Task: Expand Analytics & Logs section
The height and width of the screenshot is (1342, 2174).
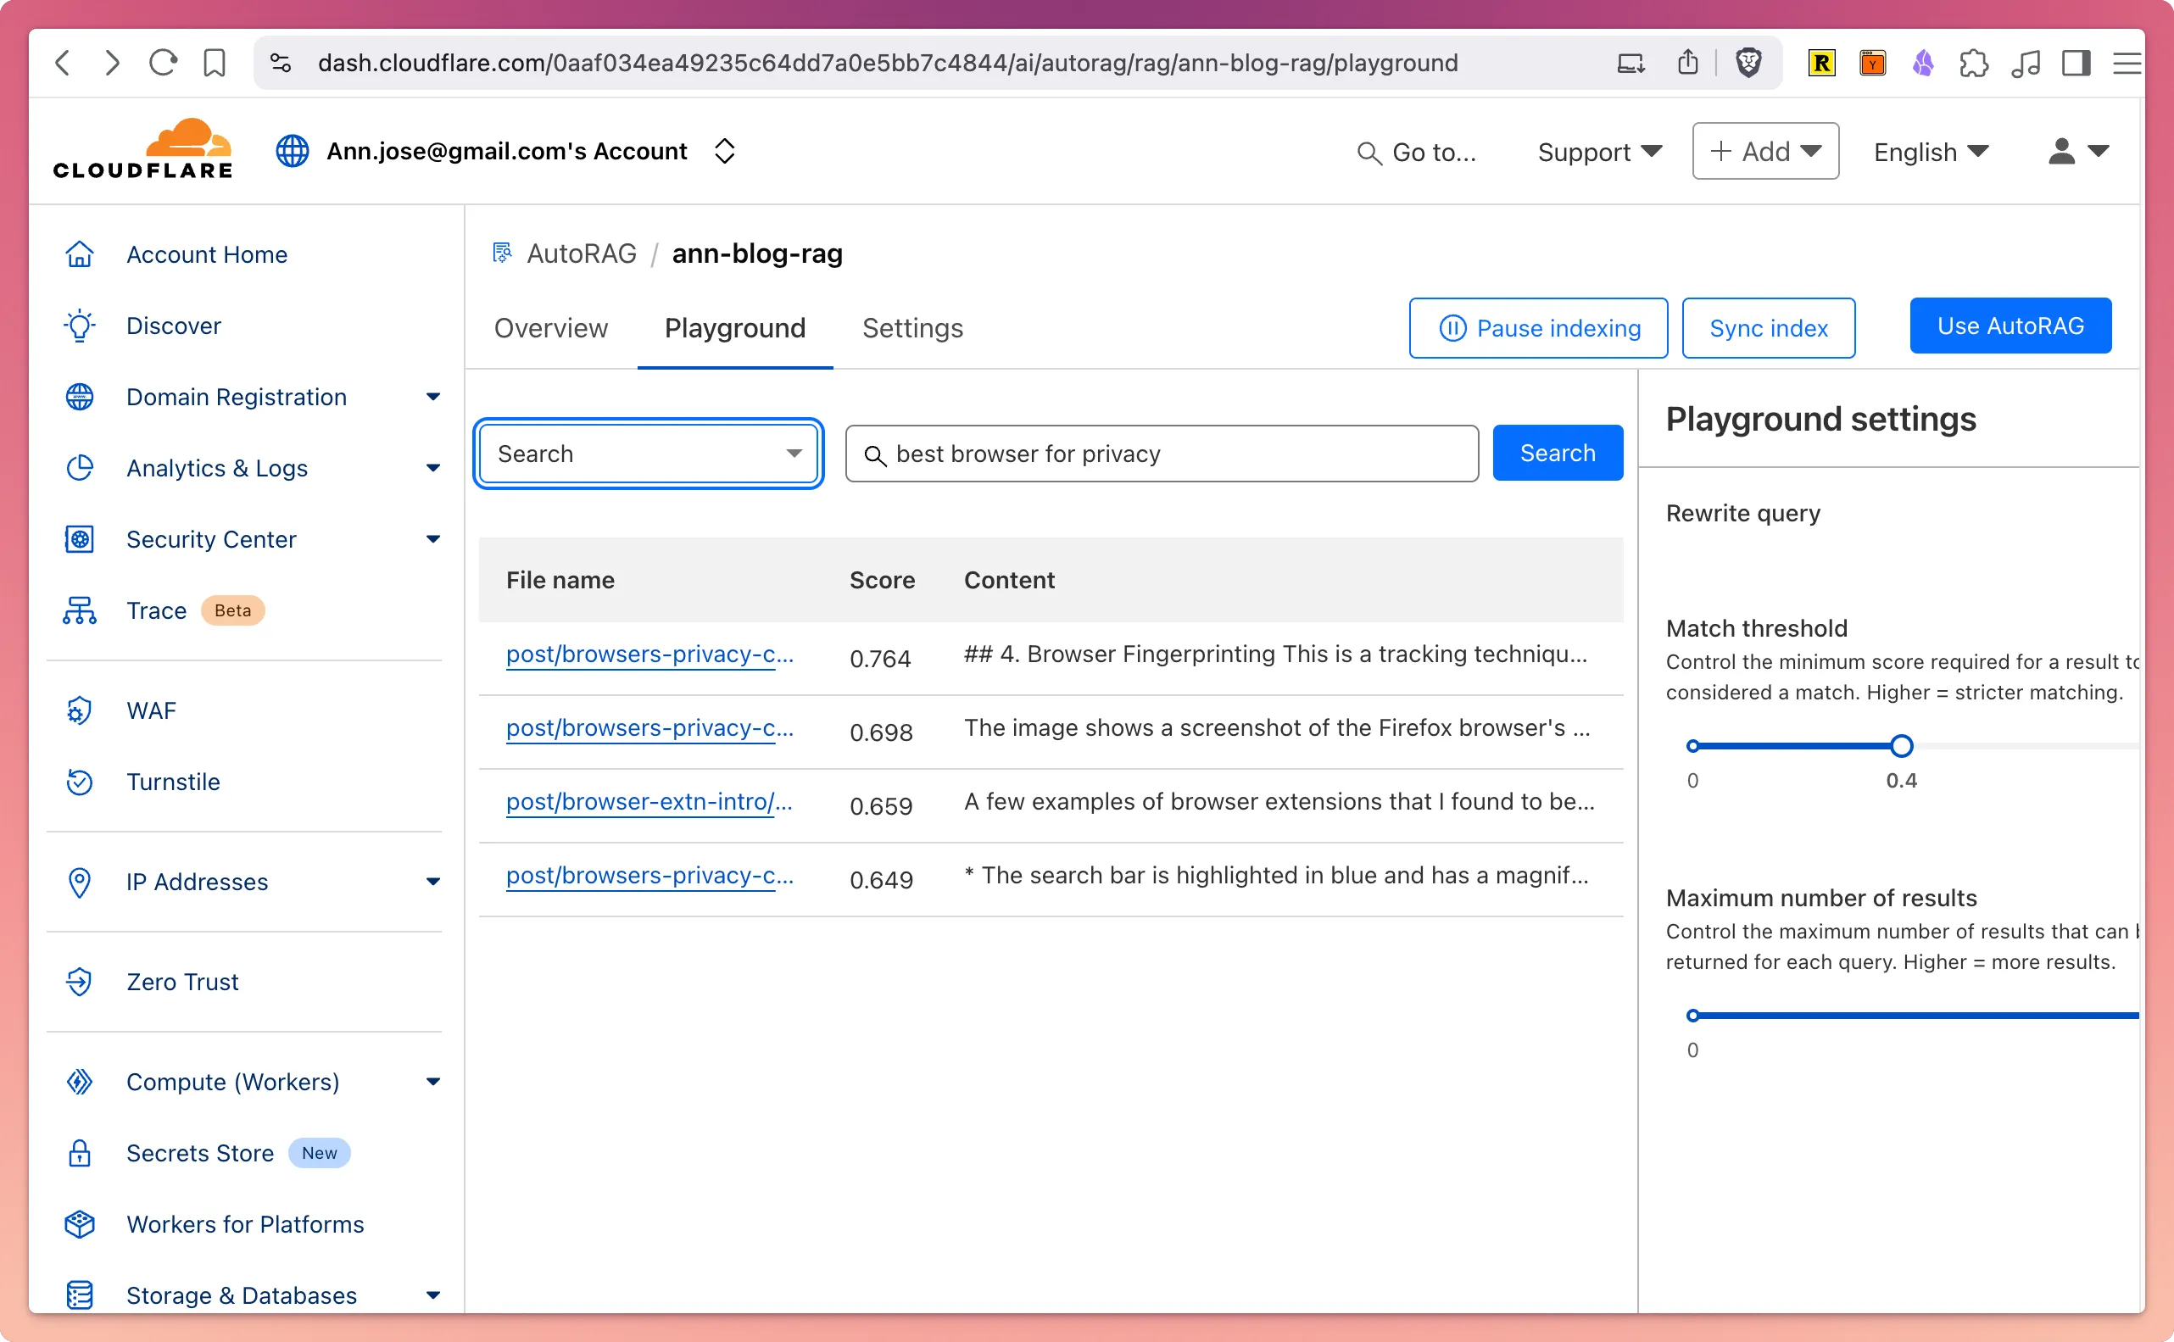Action: (432, 468)
